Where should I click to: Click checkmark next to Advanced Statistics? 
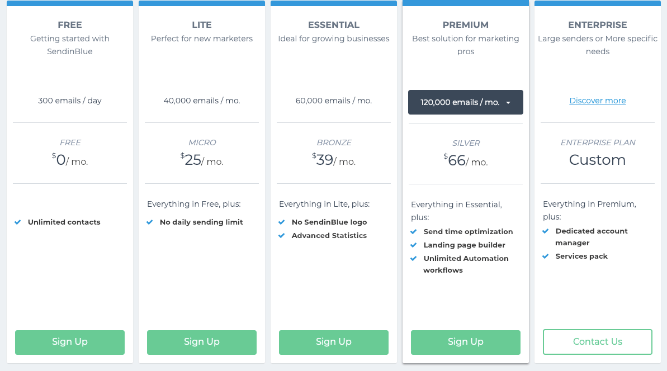coord(282,235)
